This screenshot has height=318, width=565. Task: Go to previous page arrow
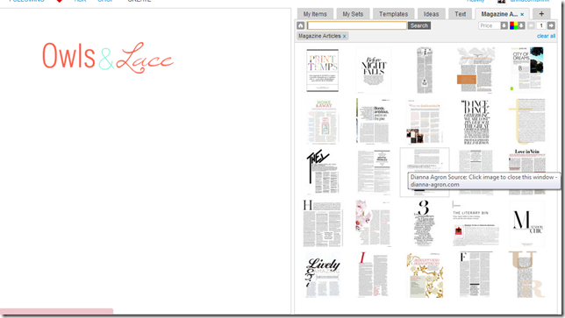pos(531,25)
